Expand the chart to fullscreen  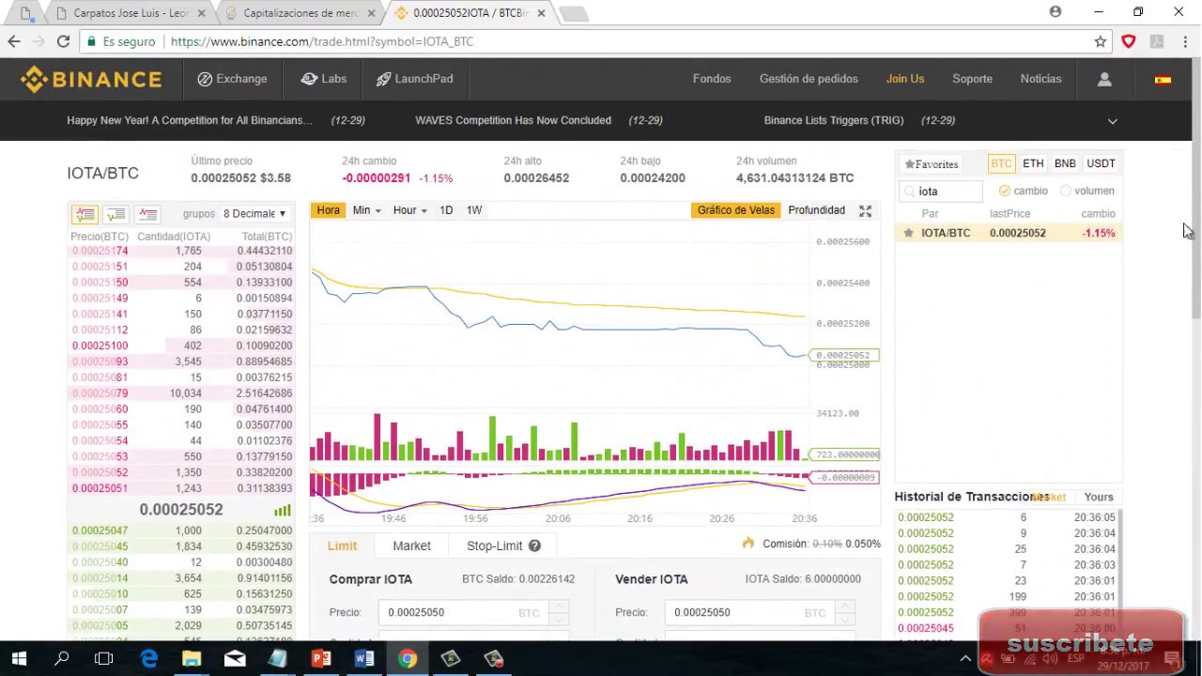coord(865,211)
